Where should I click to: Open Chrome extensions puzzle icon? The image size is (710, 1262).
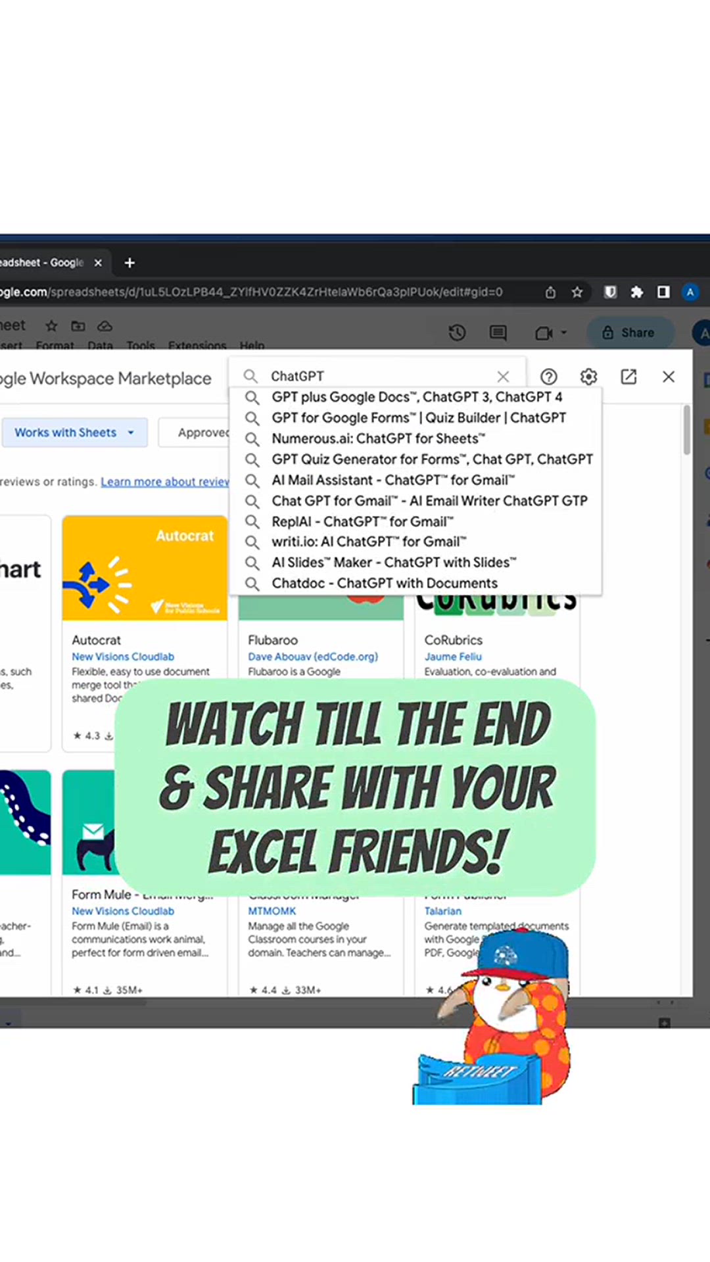(x=636, y=292)
